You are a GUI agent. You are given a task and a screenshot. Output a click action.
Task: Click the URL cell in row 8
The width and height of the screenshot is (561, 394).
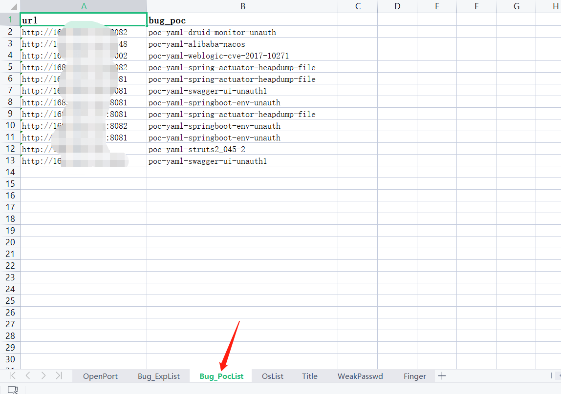click(84, 102)
